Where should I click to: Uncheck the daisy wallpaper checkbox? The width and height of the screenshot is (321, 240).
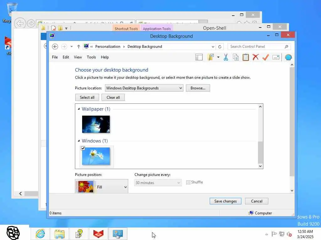83,148
